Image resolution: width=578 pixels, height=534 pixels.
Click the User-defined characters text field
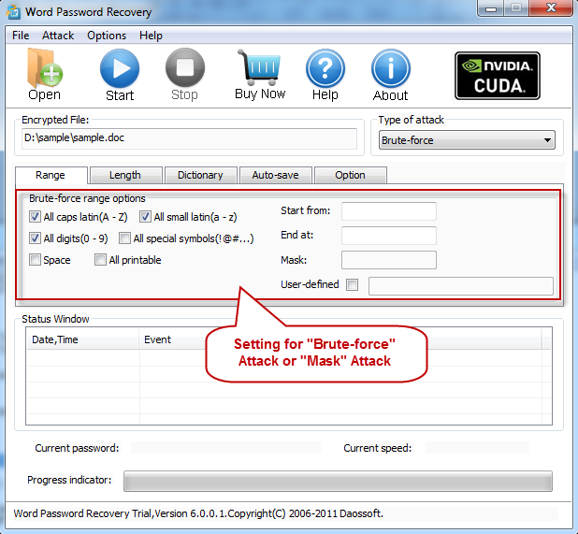[x=461, y=286]
